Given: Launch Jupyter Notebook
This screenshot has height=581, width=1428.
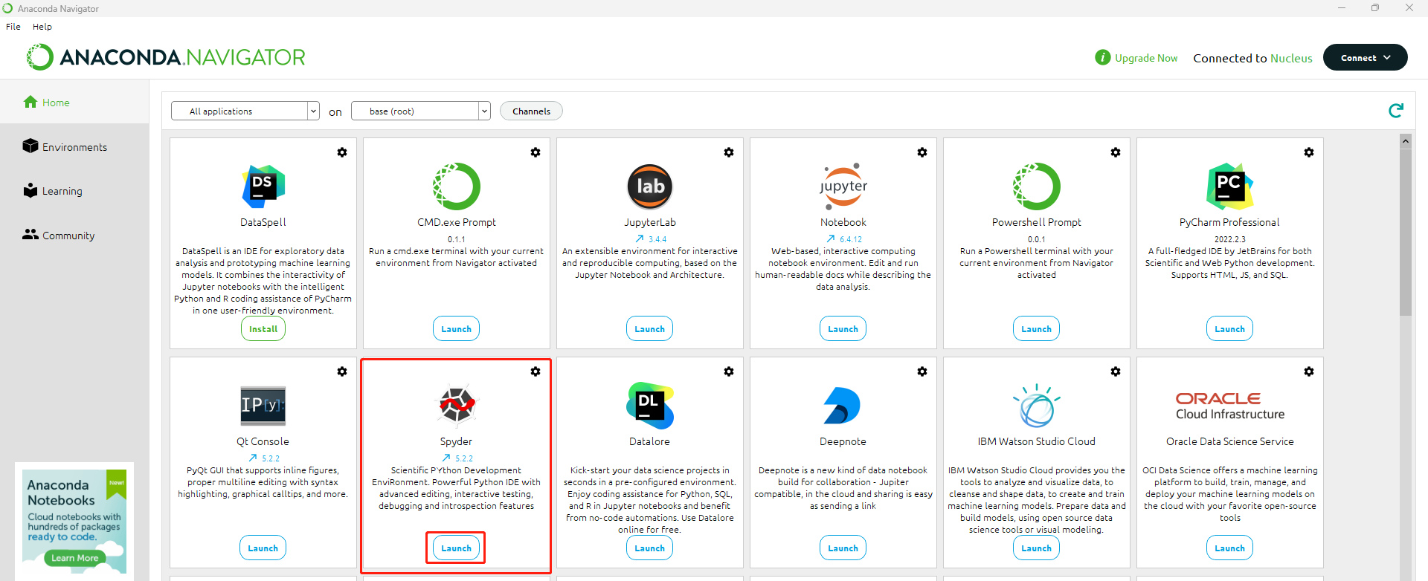Looking at the screenshot, I should click(843, 329).
